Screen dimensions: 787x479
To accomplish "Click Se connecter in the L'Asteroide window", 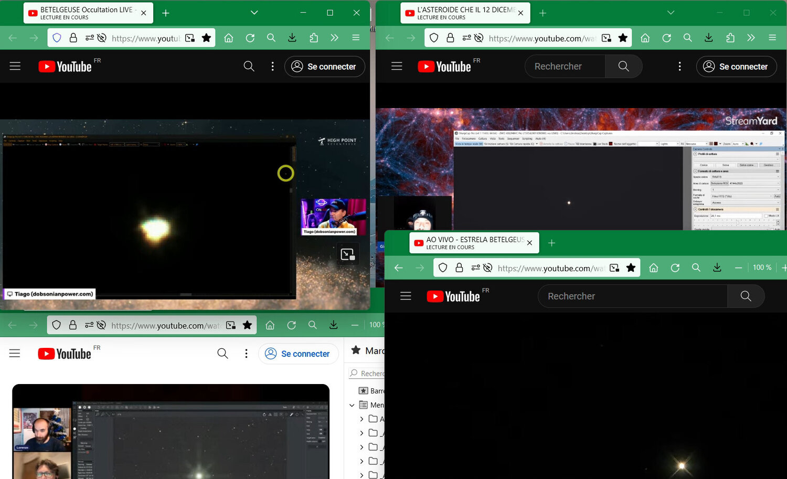I will coord(737,67).
